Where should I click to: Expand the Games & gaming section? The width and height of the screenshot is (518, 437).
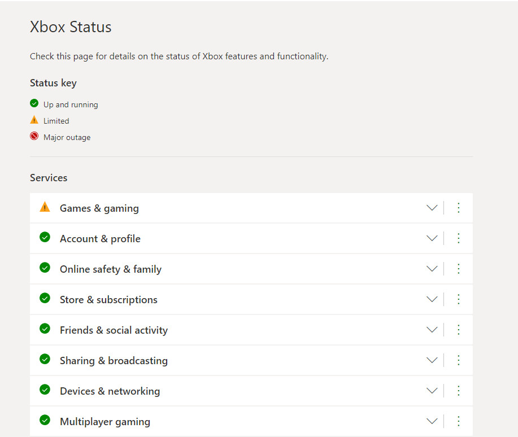(432, 208)
